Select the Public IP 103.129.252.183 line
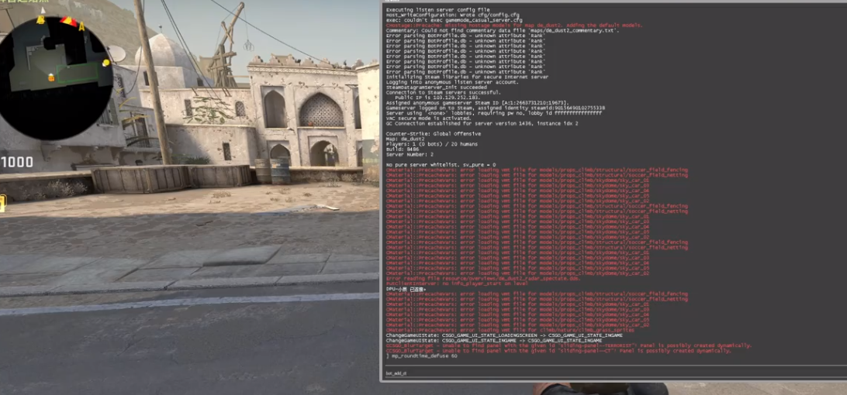Viewport: 847px width, 395px height. point(439,98)
